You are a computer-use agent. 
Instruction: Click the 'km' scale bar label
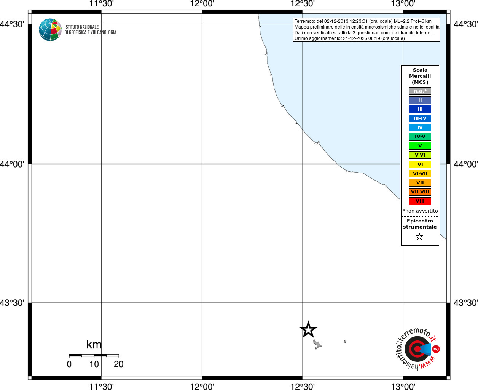pos(94,345)
